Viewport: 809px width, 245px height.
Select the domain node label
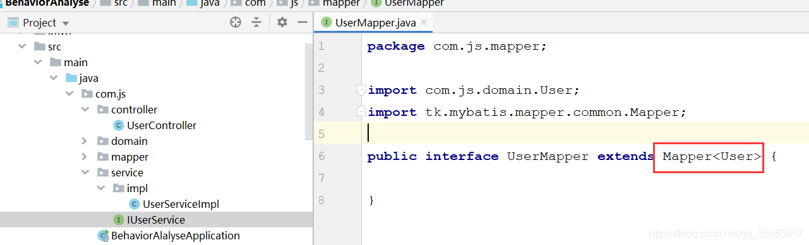click(129, 141)
